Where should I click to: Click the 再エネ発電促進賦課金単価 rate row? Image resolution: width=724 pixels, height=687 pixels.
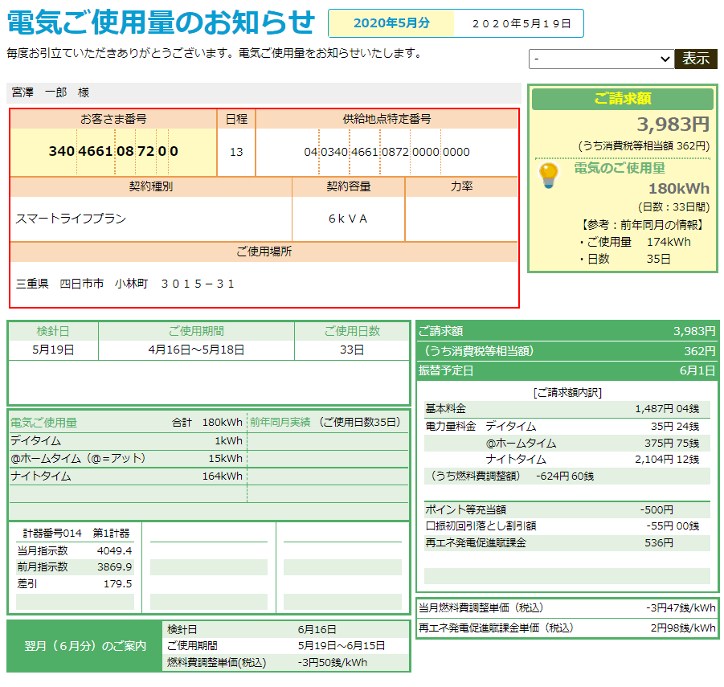[x=567, y=628]
